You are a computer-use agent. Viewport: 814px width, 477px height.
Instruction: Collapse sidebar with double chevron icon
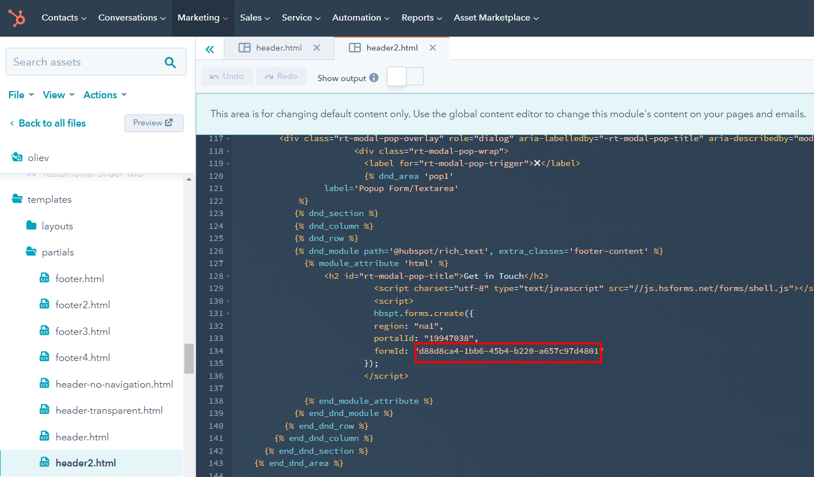tap(209, 49)
